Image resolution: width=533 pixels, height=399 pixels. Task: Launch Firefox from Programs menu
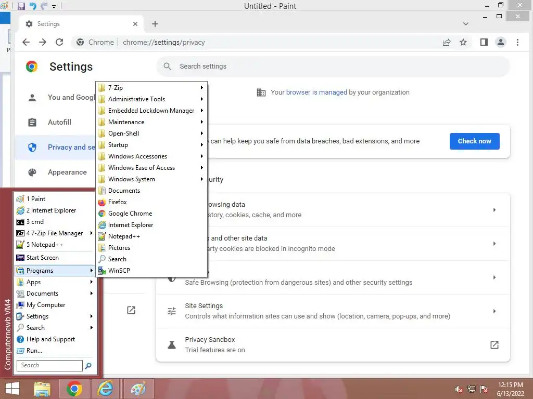tap(151, 202)
